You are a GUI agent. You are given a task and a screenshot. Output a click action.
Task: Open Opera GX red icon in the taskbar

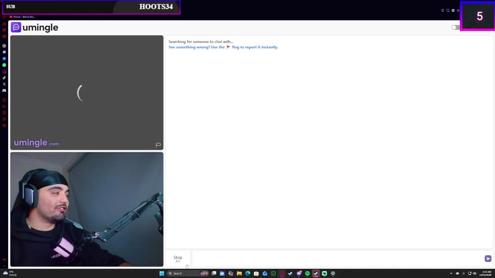coord(282,273)
